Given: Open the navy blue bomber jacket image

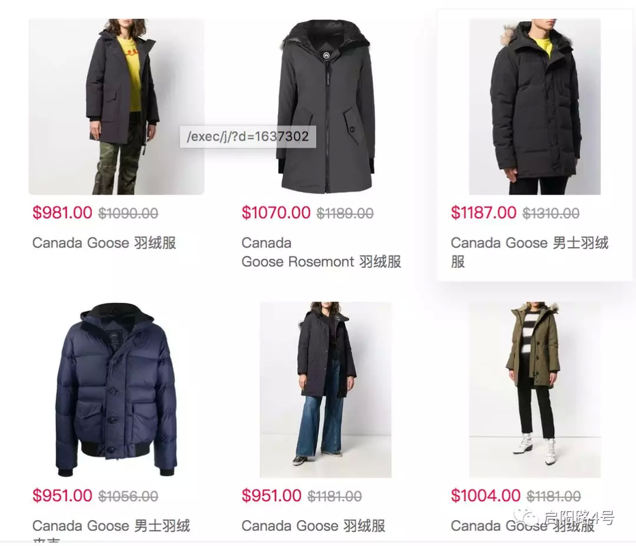Looking at the screenshot, I should 116,390.
